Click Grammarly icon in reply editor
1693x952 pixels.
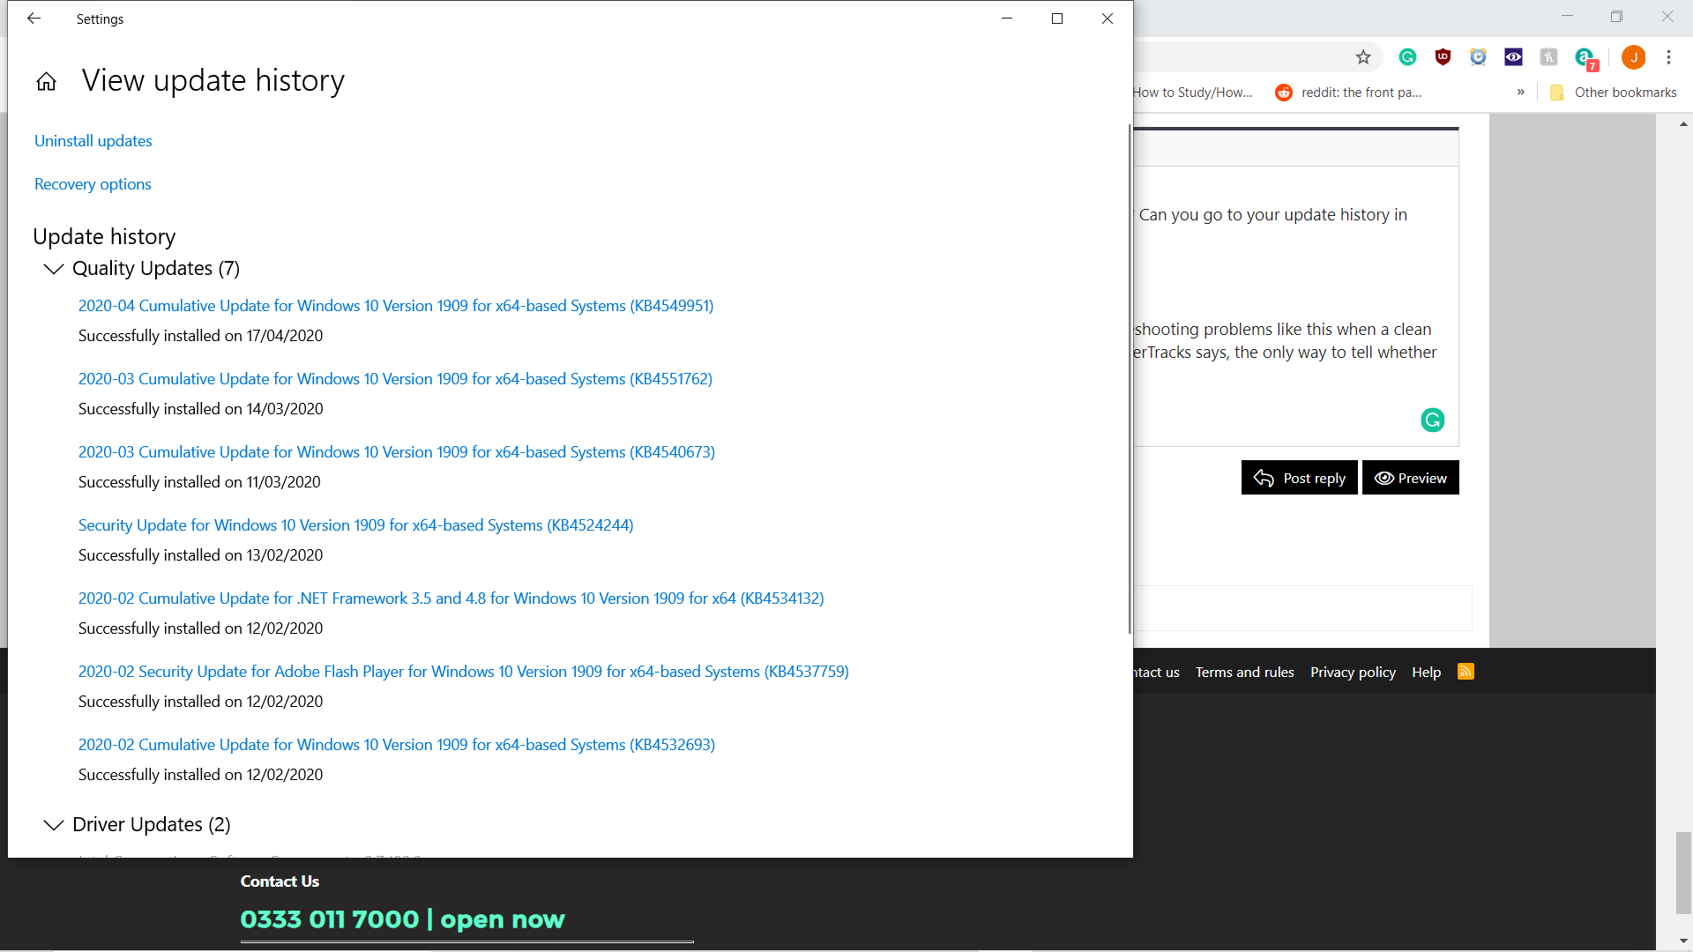point(1433,420)
